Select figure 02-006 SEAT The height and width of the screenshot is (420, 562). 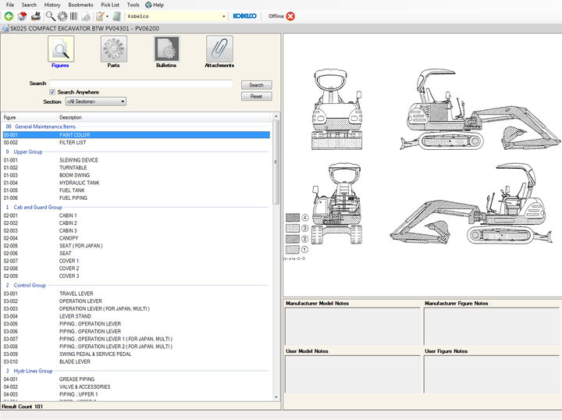(x=136, y=254)
